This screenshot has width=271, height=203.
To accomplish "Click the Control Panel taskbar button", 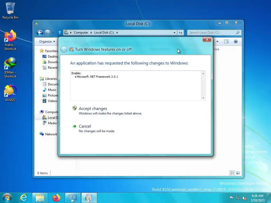I will point(73,198).
